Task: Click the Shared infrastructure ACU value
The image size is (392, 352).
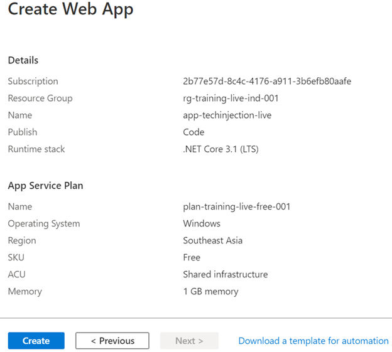Action: 225,274
